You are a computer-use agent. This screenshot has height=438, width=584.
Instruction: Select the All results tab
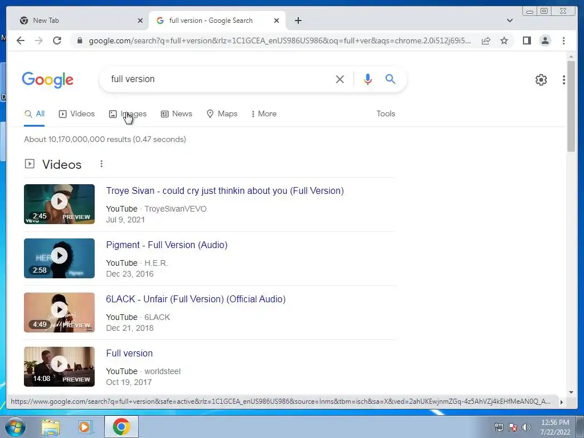34,113
